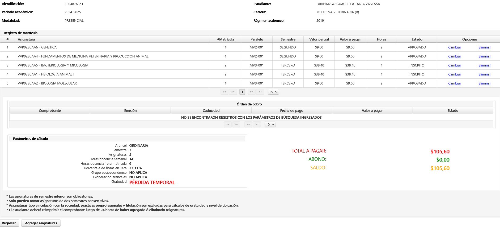
Task: Open rows-per-page dropdown showing 10
Action: [270, 124]
